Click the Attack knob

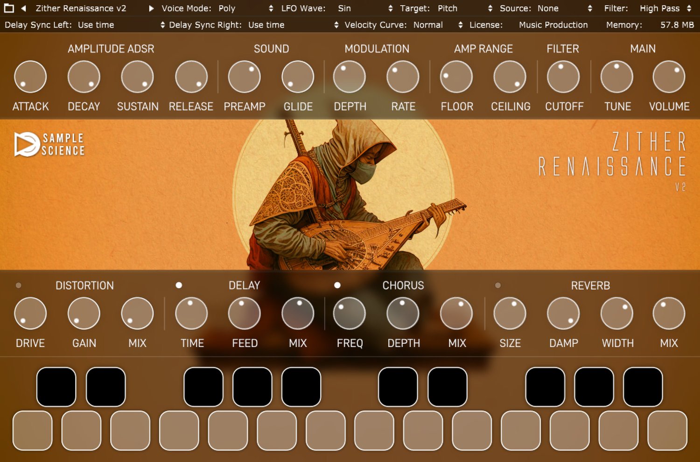click(x=30, y=77)
